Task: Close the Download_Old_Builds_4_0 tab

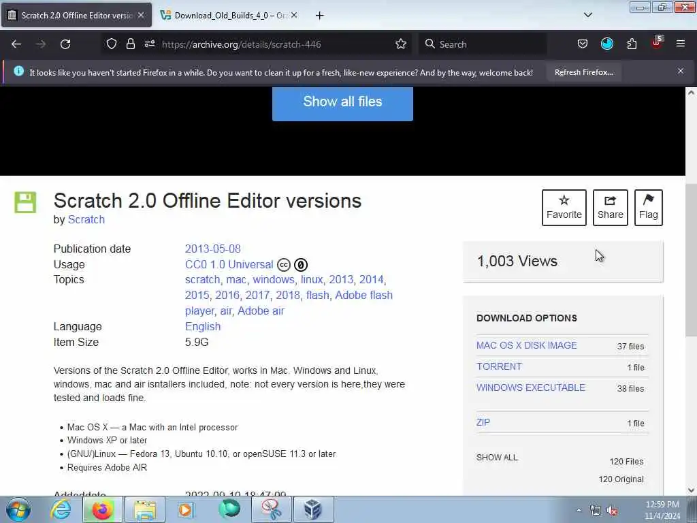Action: 294,15
